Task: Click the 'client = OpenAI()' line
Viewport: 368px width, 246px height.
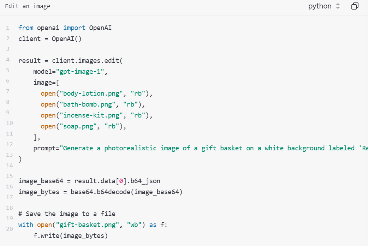Action: pyautogui.click(x=50, y=39)
